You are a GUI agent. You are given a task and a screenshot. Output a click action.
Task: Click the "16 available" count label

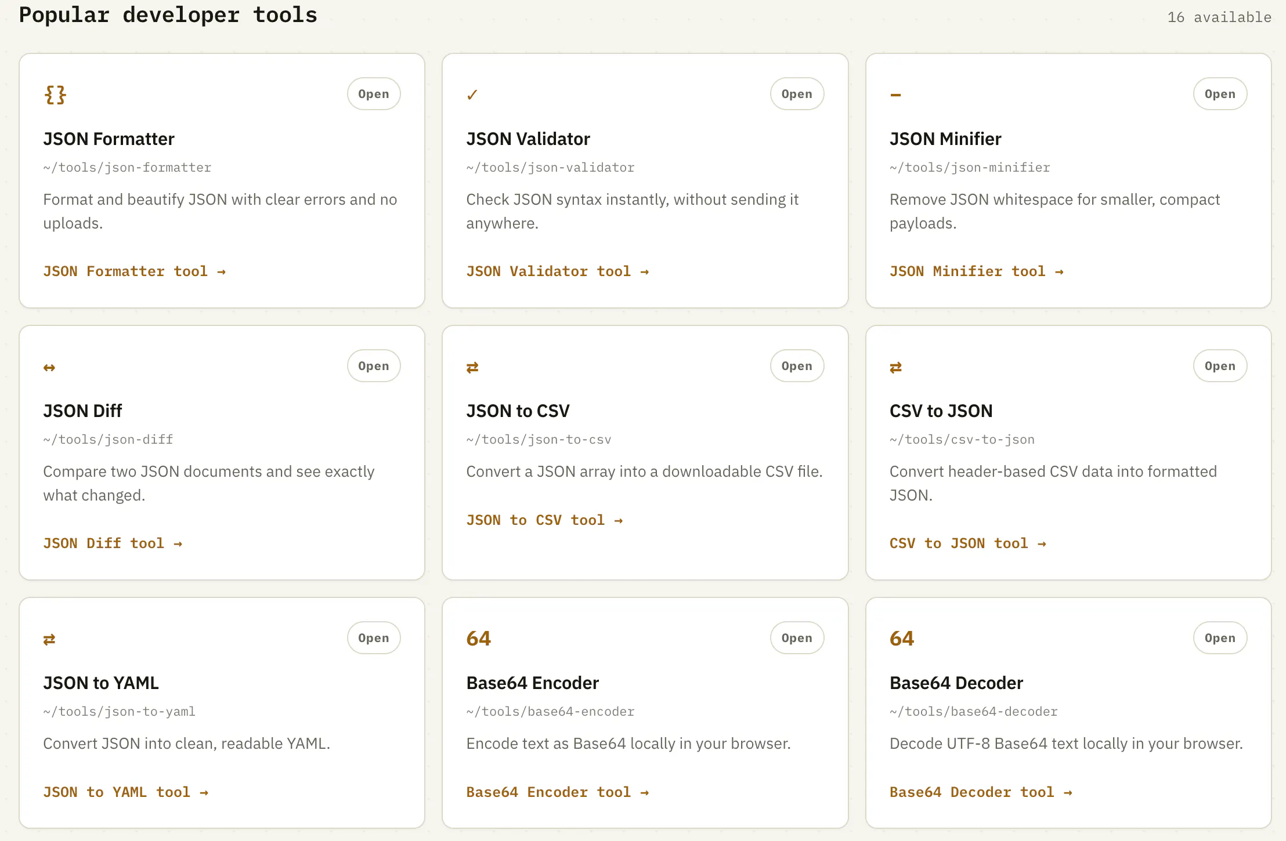pyautogui.click(x=1219, y=17)
